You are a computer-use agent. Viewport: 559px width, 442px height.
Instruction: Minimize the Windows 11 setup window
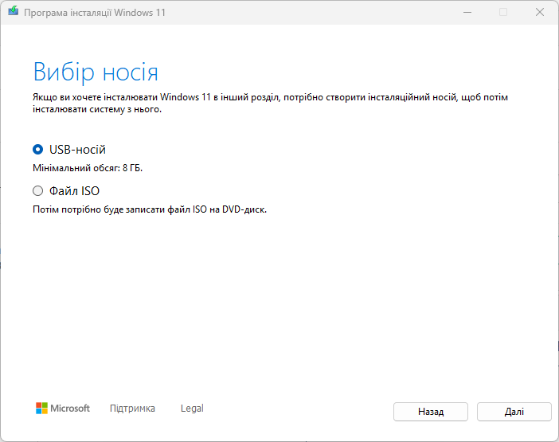point(466,13)
